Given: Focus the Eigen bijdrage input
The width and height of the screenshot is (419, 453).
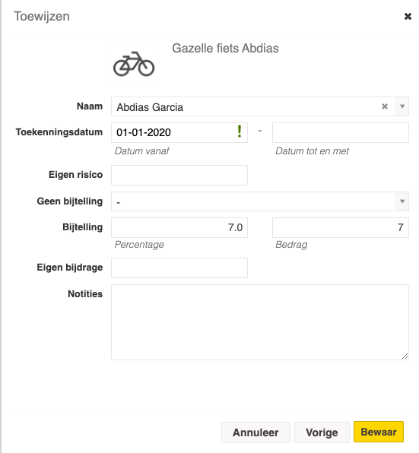Looking at the screenshot, I should click(x=179, y=268).
